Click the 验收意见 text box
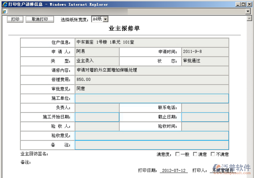This screenshot has width=254, height=178. point(152,136)
